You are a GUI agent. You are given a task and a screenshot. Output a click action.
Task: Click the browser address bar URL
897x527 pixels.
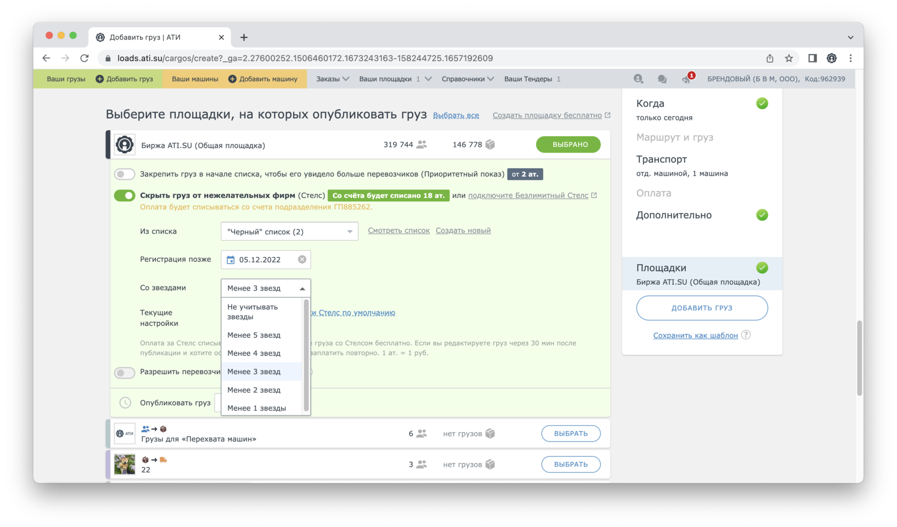pyautogui.click(x=305, y=58)
